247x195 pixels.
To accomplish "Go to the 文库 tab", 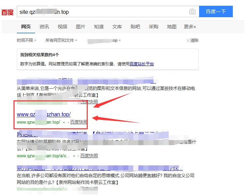I will [117, 27].
